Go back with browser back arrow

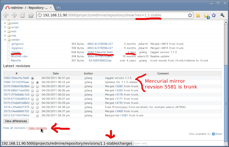tap(6, 15)
